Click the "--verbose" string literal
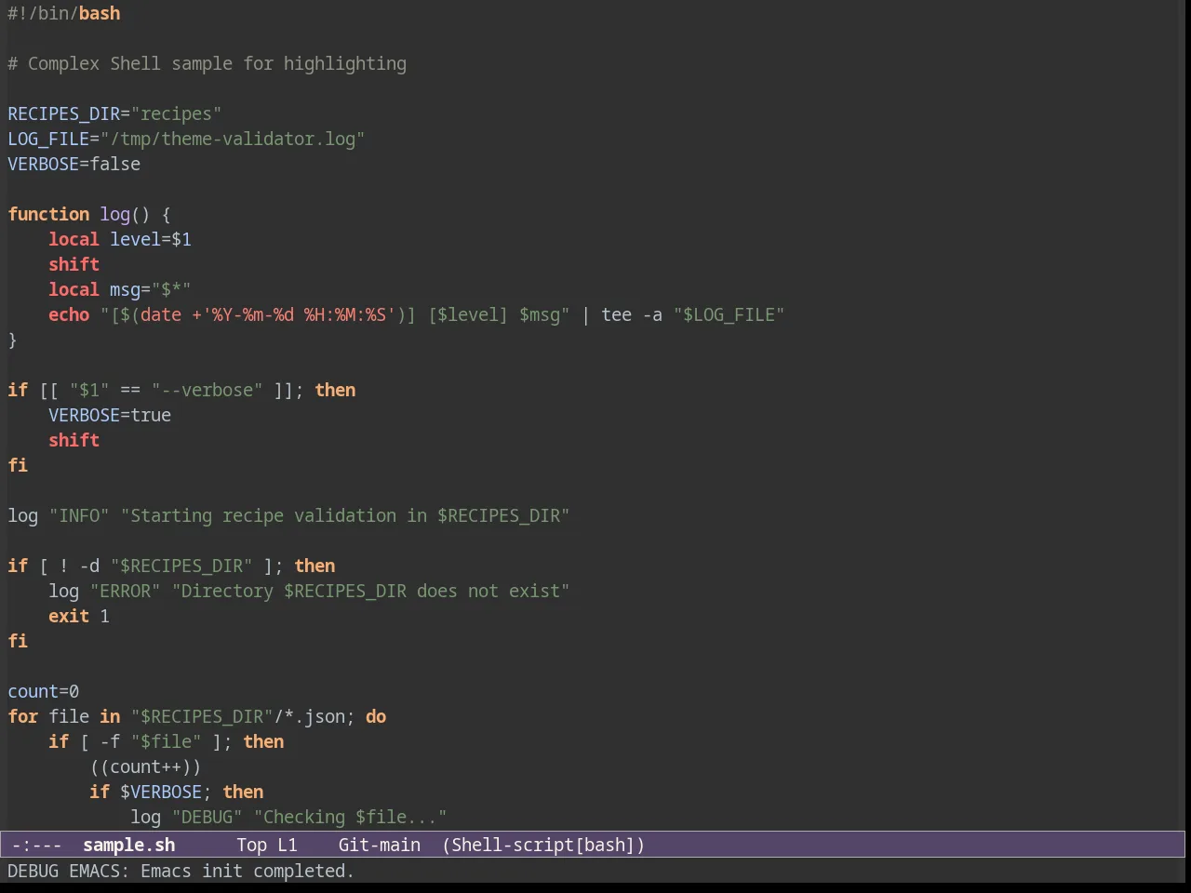Screen dimensions: 1191x893 (207, 390)
